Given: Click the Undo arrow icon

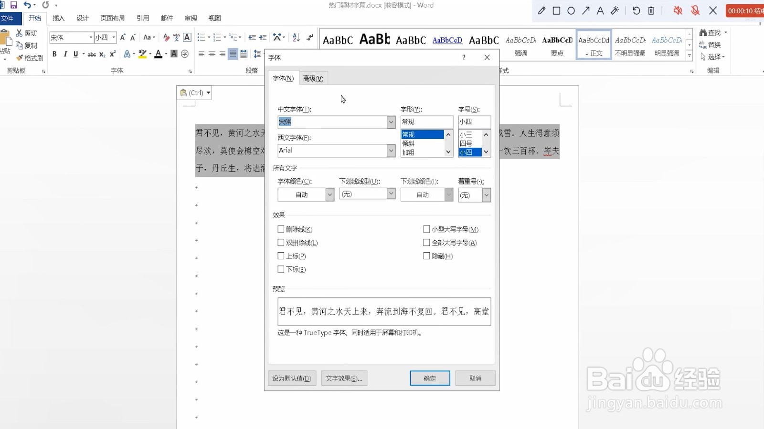Looking at the screenshot, I should click(27, 5).
